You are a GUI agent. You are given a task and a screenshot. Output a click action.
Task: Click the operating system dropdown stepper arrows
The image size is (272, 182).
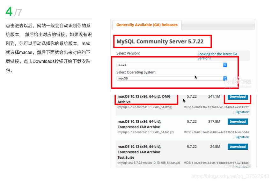[x=225, y=78]
